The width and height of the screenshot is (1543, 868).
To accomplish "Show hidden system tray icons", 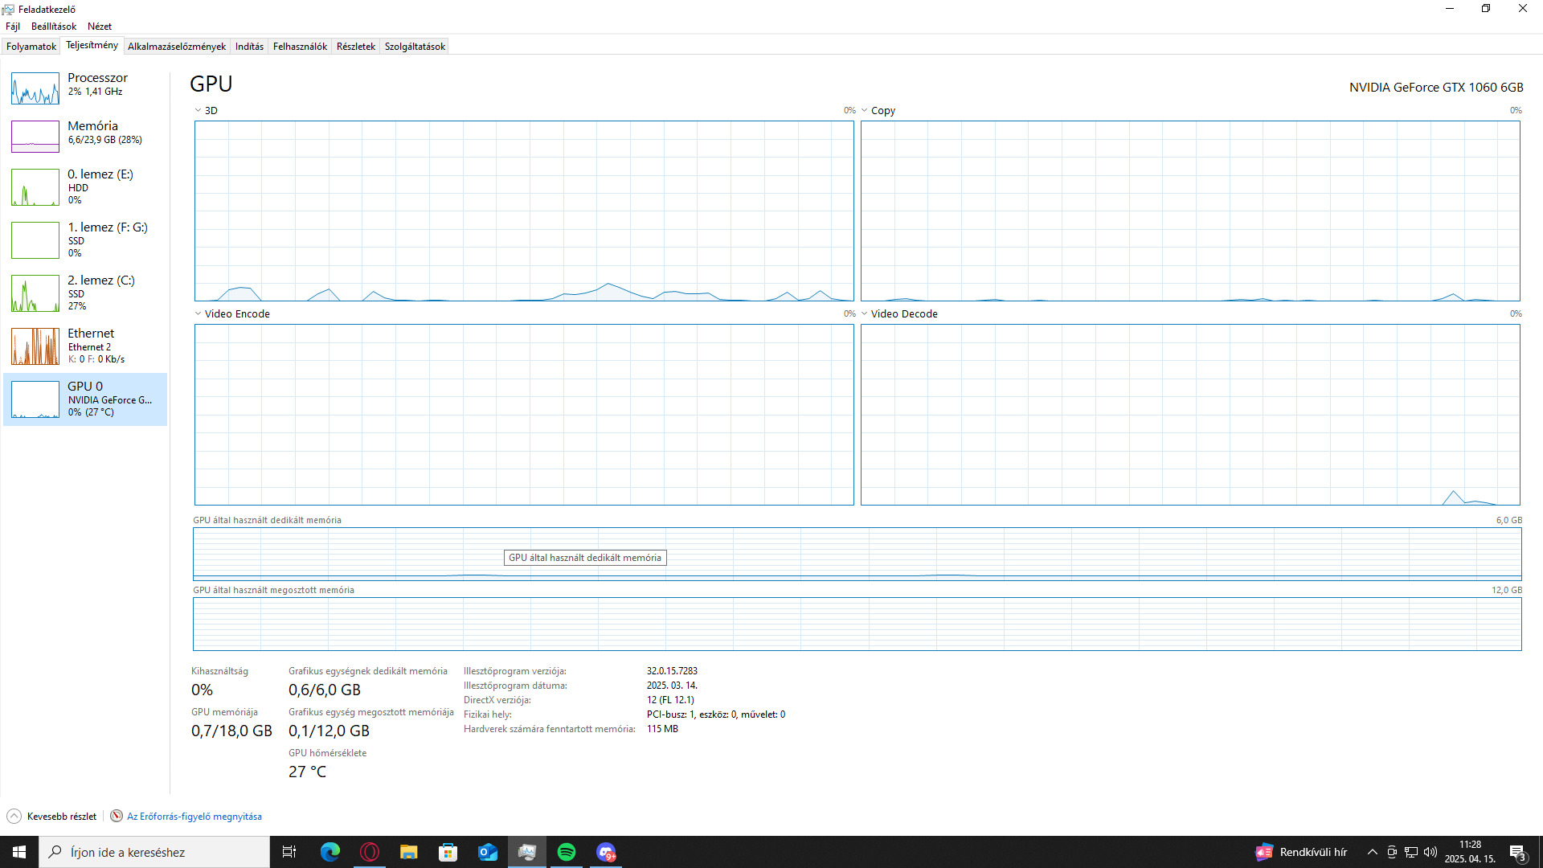I will (1373, 852).
